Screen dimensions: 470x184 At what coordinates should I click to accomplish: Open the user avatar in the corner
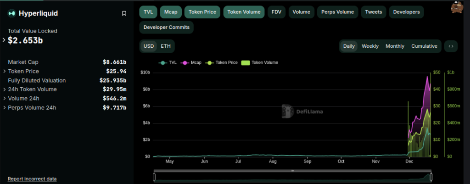point(457,7)
